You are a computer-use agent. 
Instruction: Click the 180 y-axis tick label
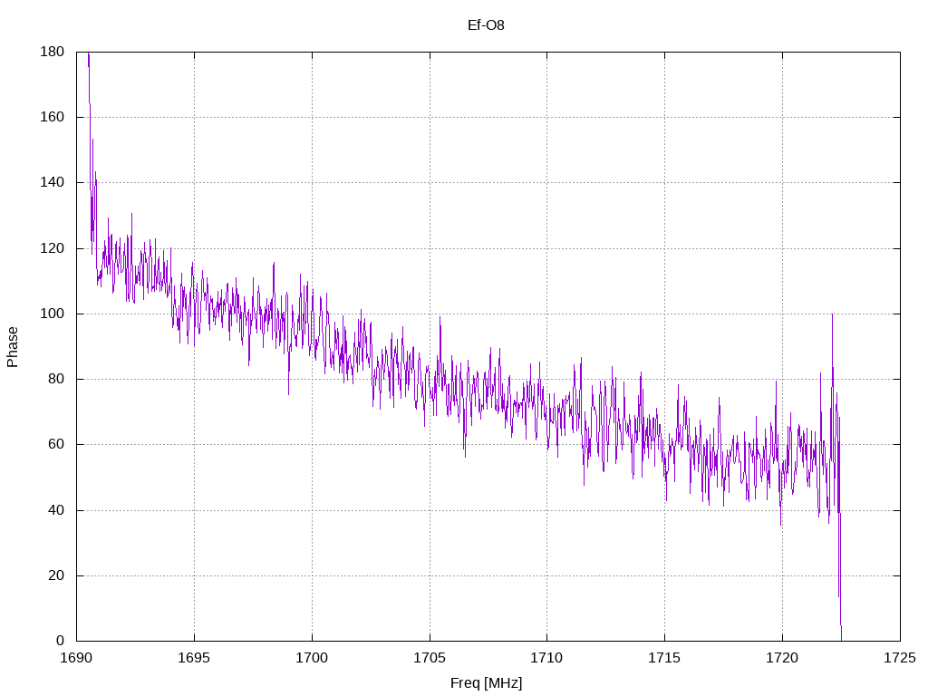click(52, 52)
